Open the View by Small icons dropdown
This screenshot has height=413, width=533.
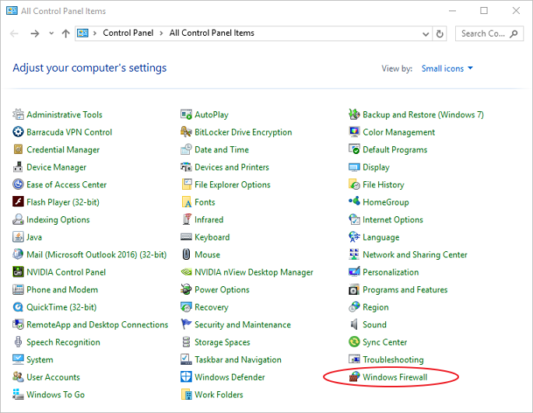click(x=447, y=68)
